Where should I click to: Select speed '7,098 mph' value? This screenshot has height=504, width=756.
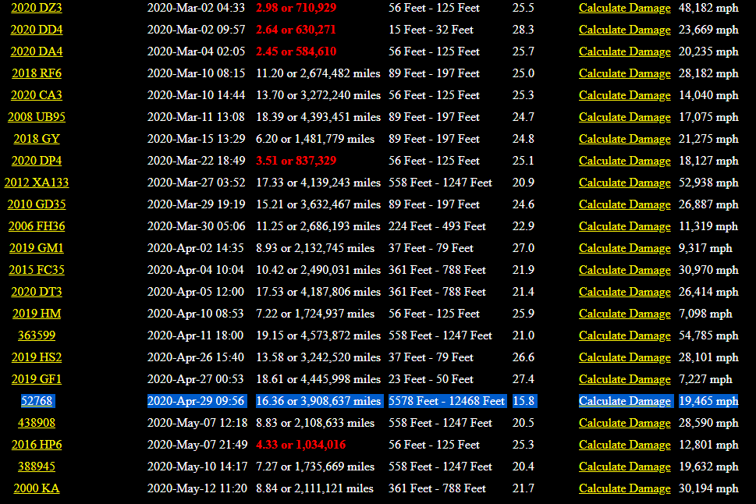705,314
